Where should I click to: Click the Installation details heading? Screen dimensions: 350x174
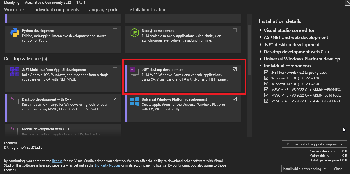pos(280,21)
